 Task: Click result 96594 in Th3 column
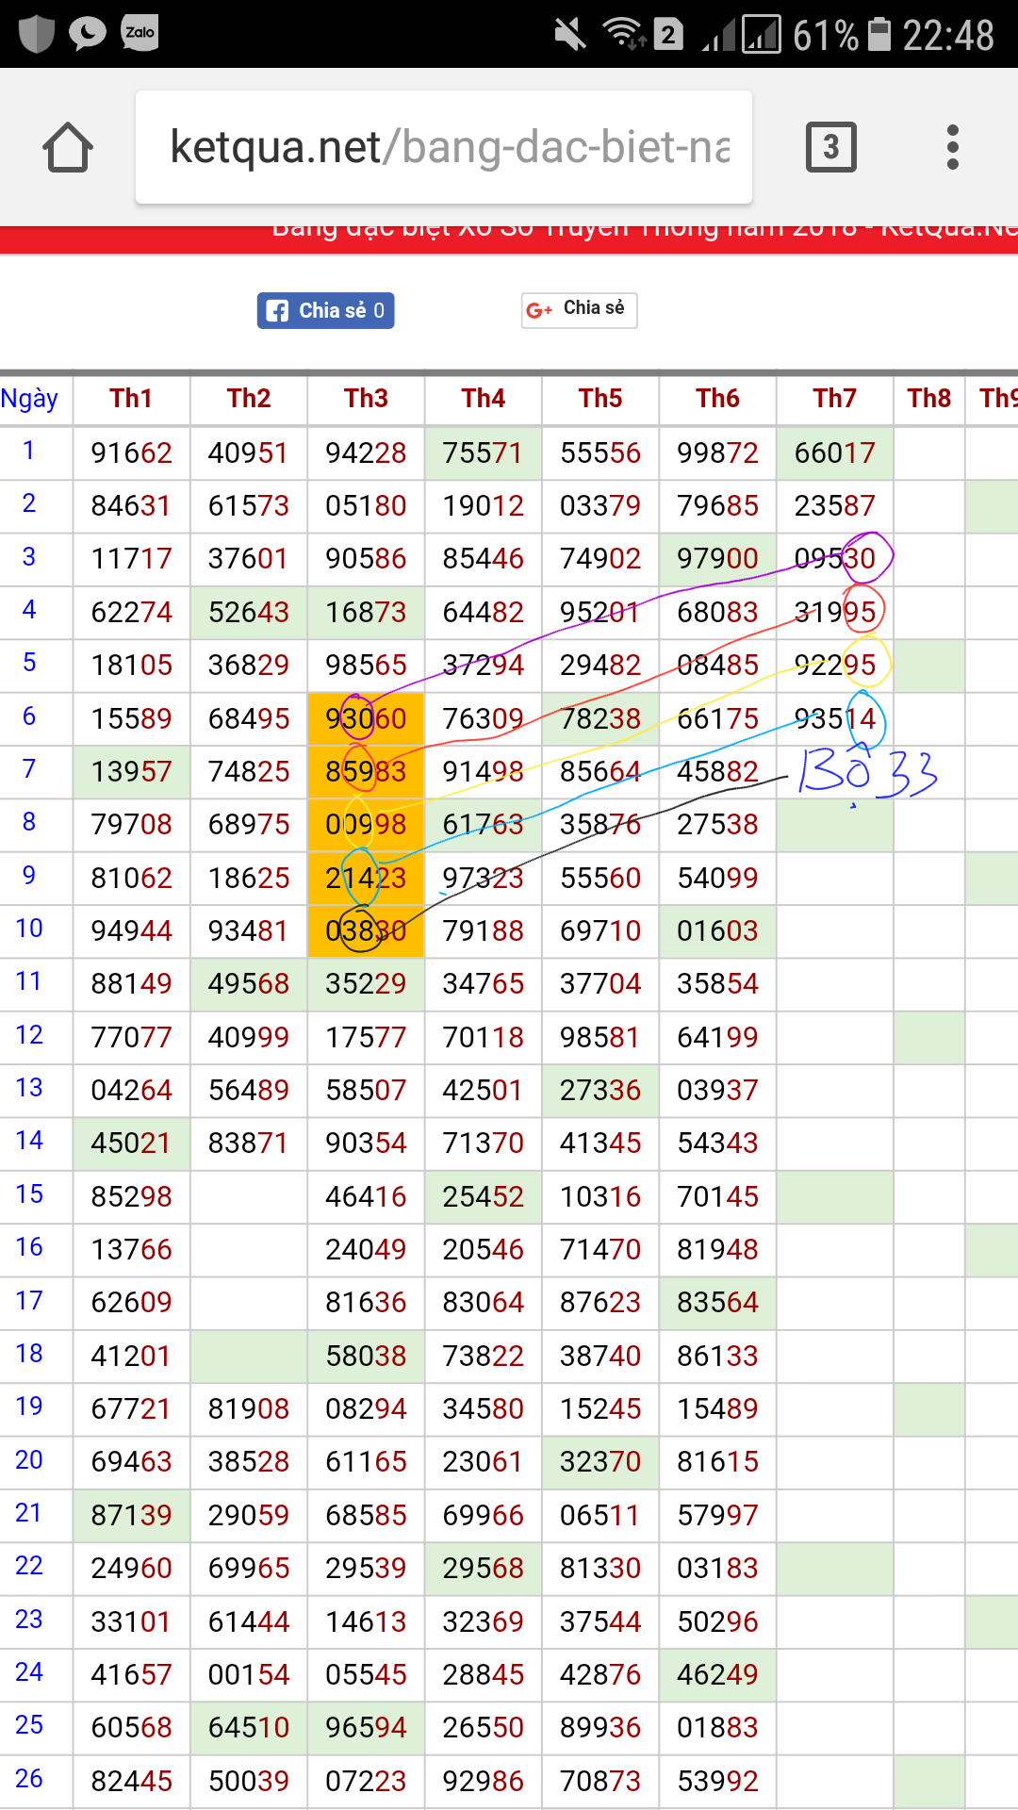pos(366,1728)
